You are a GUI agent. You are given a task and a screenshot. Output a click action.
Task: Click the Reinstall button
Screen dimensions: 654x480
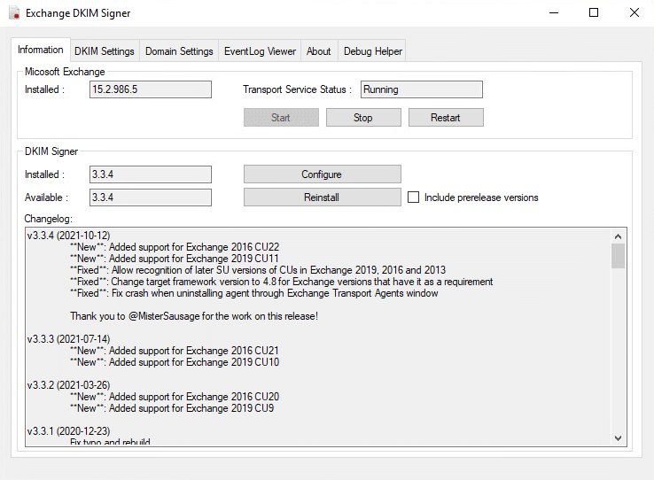click(x=323, y=197)
